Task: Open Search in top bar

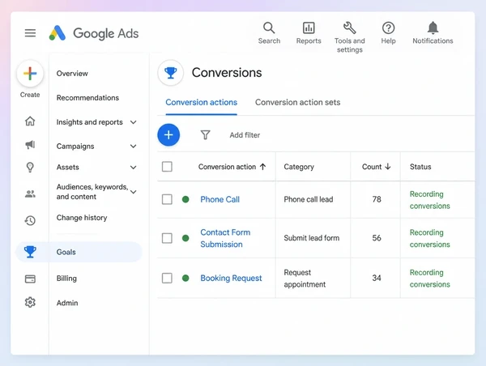Action: coord(269,33)
